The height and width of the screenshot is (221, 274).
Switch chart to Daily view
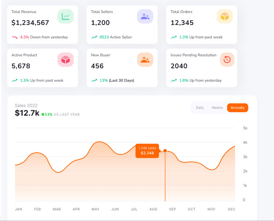(200, 108)
